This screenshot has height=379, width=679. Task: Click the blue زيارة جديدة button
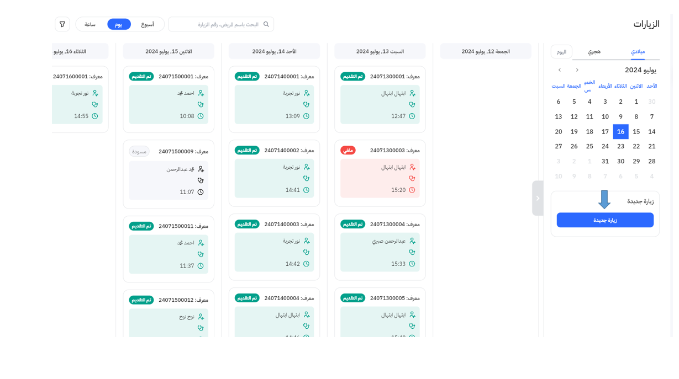(605, 220)
